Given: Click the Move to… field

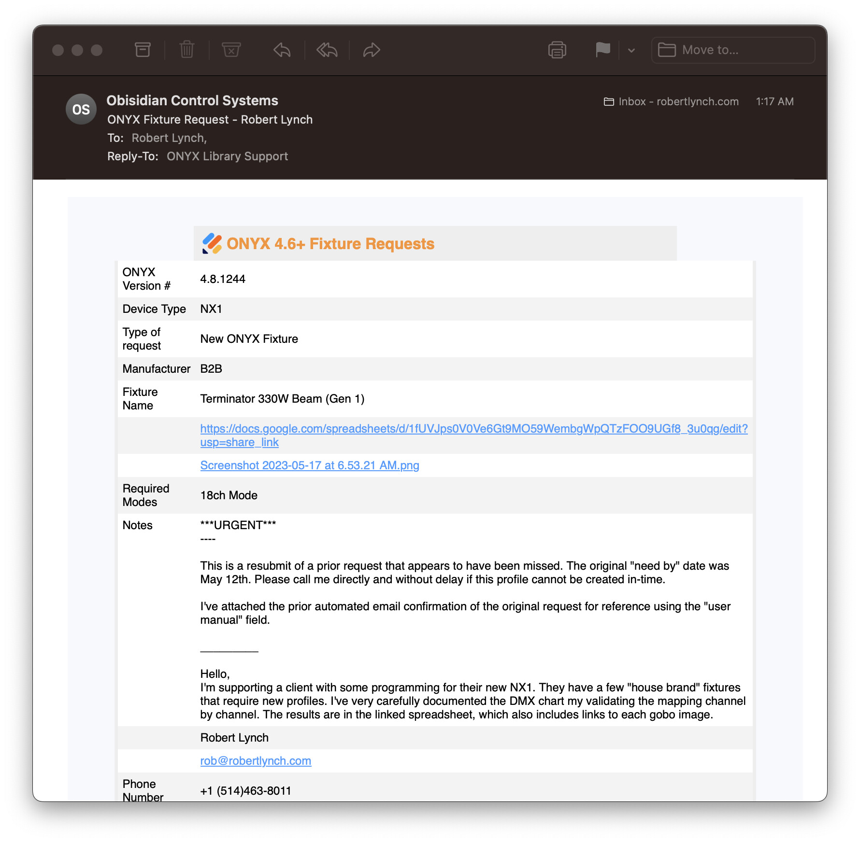Looking at the screenshot, I should click(x=733, y=50).
